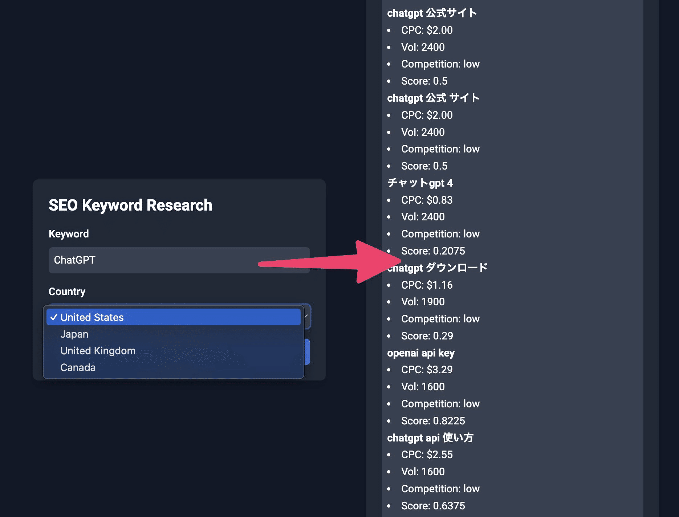Click the checkmark beside United States
The width and height of the screenshot is (679, 517).
click(x=54, y=317)
